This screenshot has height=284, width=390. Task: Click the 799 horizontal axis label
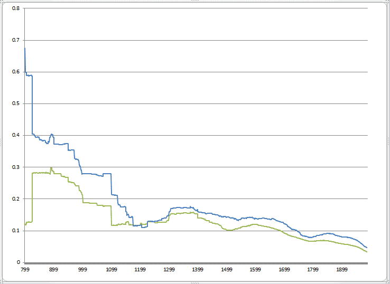click(x=25, y=270)
